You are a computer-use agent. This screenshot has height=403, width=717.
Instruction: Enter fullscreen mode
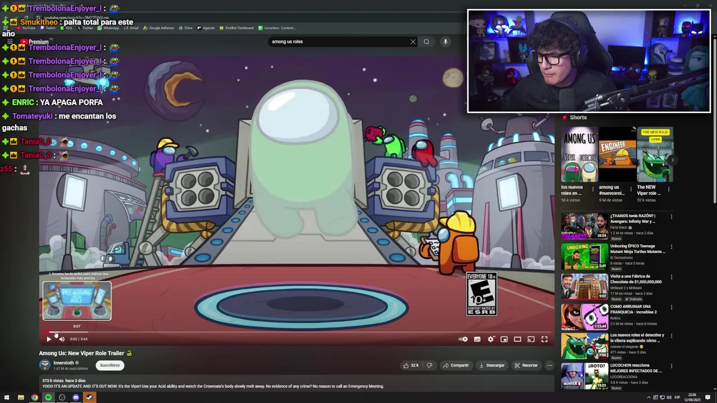(x=544, y=339)
